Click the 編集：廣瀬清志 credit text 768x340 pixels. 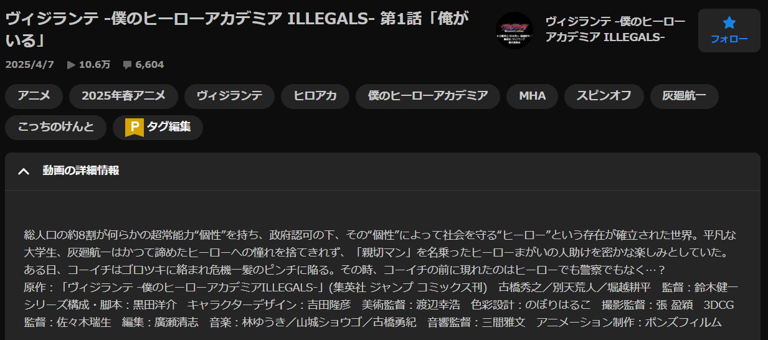pyautogui.click(x=160, y=322)
